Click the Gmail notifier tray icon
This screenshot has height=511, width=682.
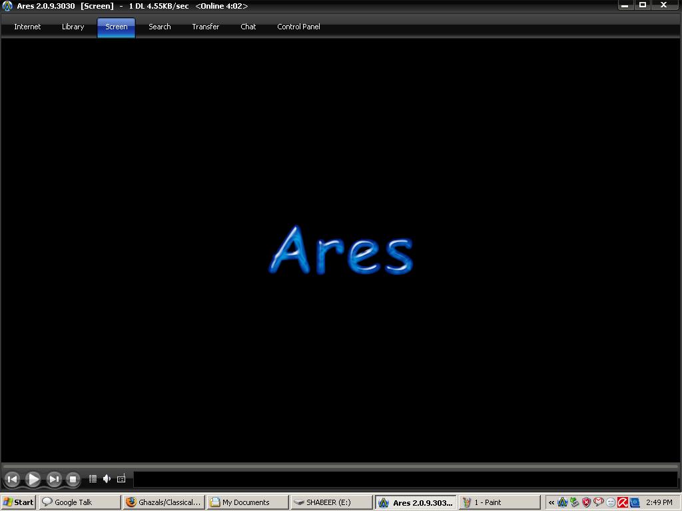(599, 502)
